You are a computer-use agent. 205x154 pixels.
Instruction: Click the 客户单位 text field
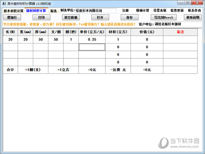pyautogui.click(x=178, y=24)
